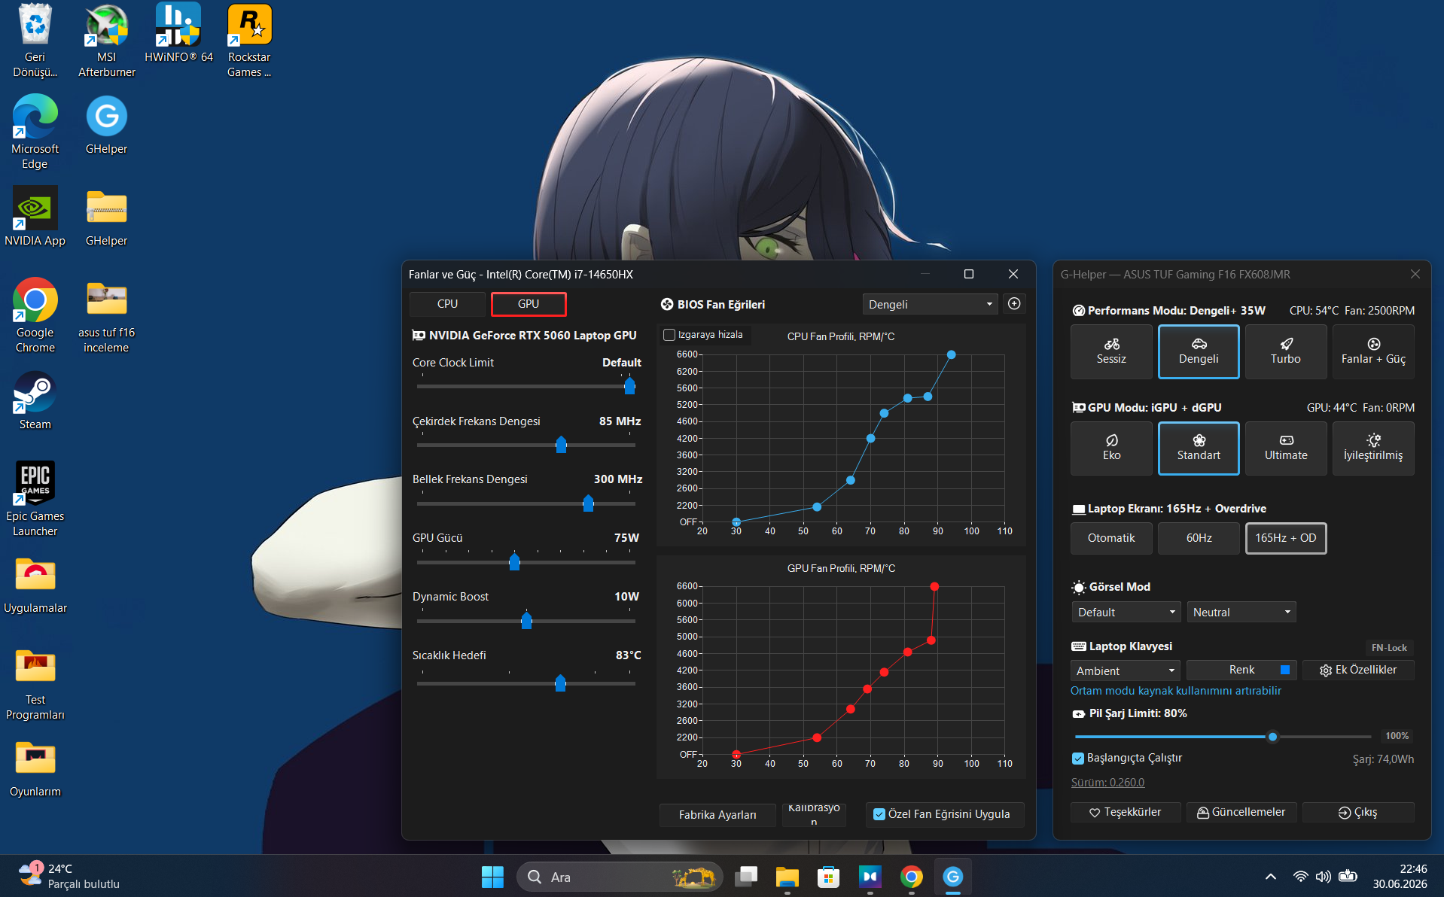Open the Recycle Bin desktop icon
The image size is (1444, 897).
[x=35, y=40]
